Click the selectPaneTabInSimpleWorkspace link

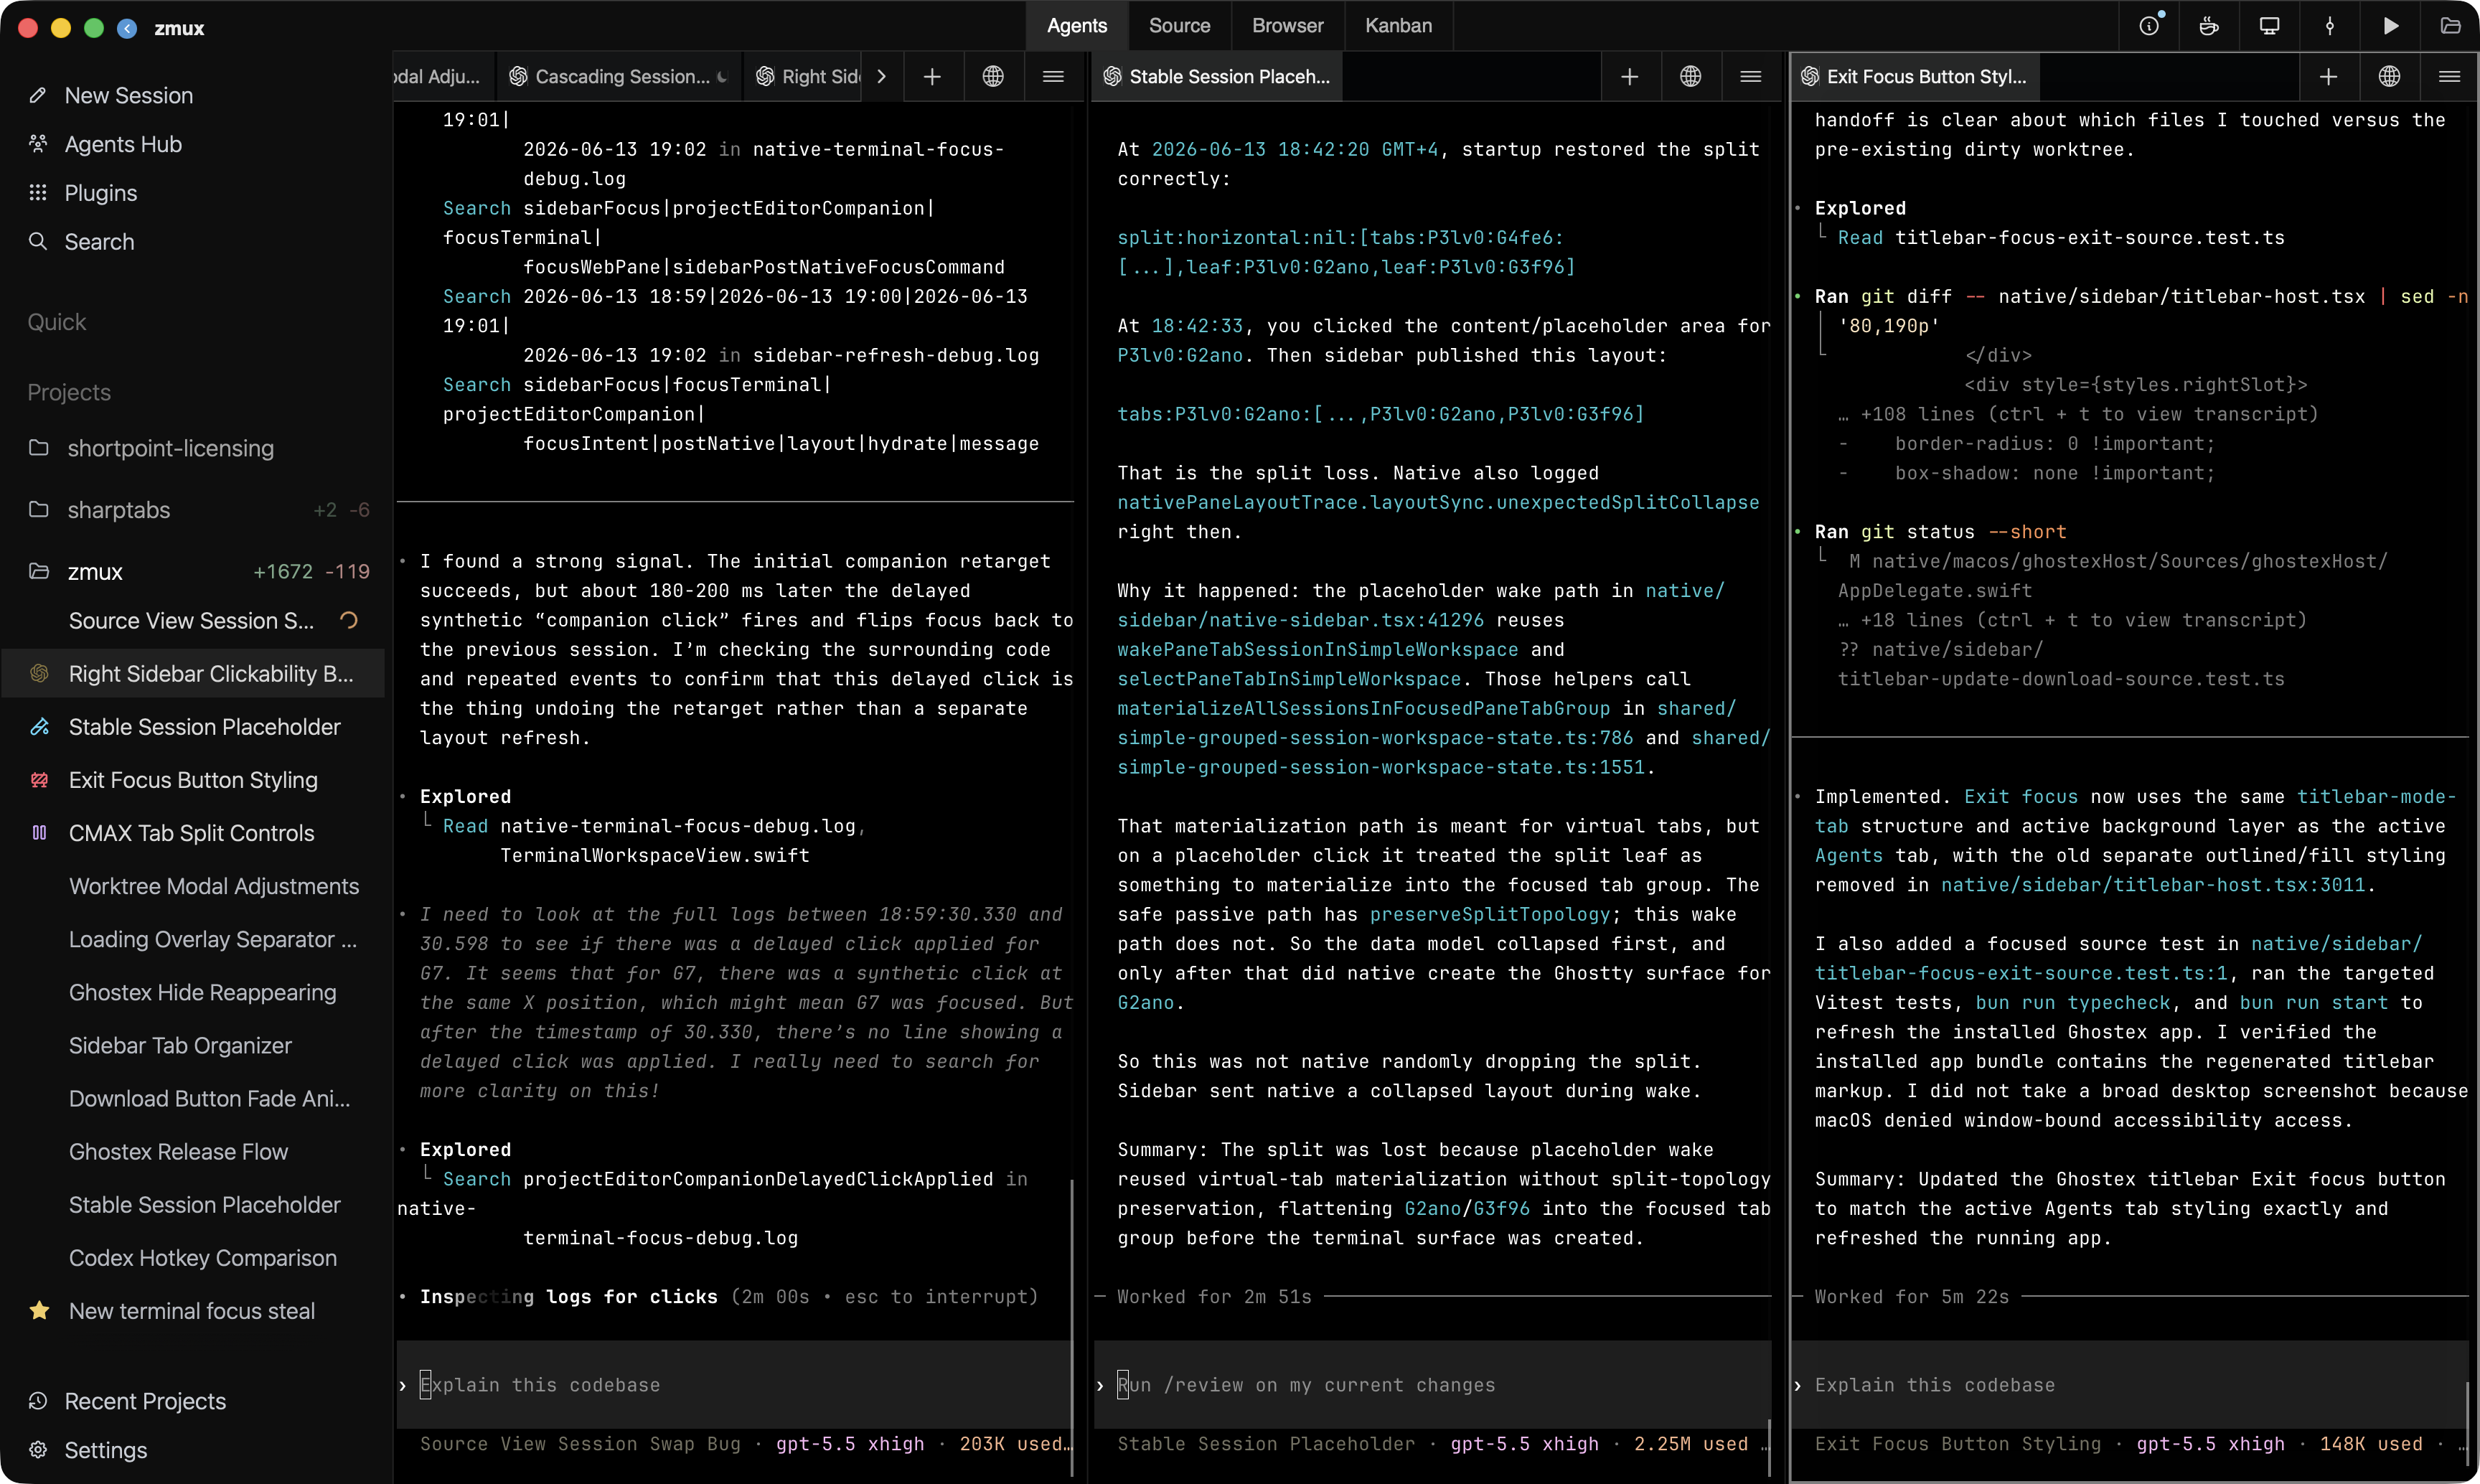[x=1289, y=679]
